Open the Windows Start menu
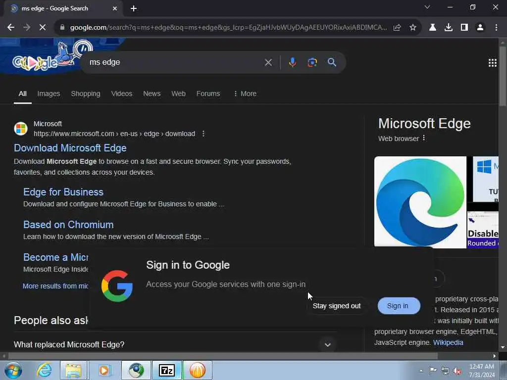Viewport: 507px width, 380px height. tap(12, 370)
